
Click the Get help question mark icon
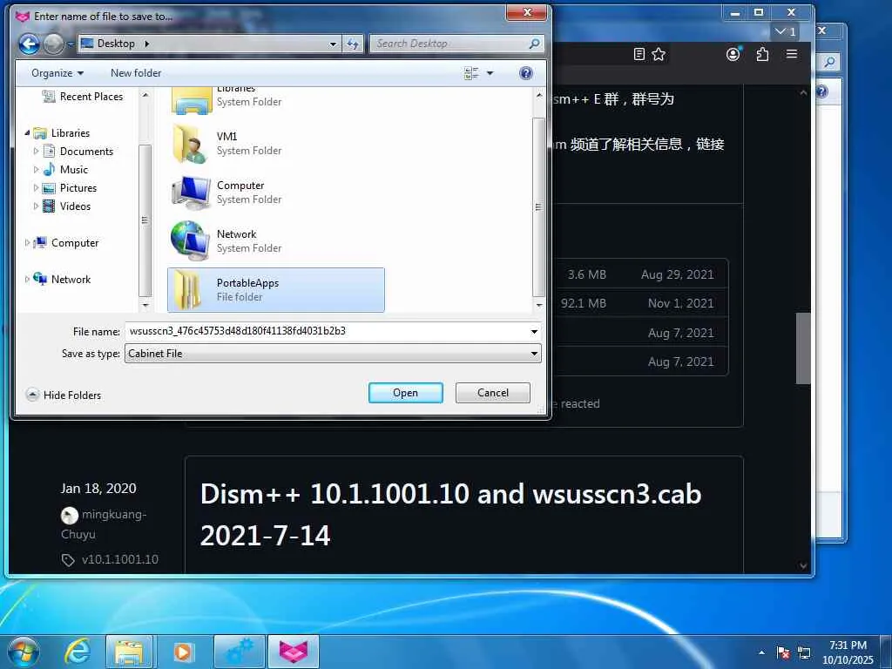point(526,73)
